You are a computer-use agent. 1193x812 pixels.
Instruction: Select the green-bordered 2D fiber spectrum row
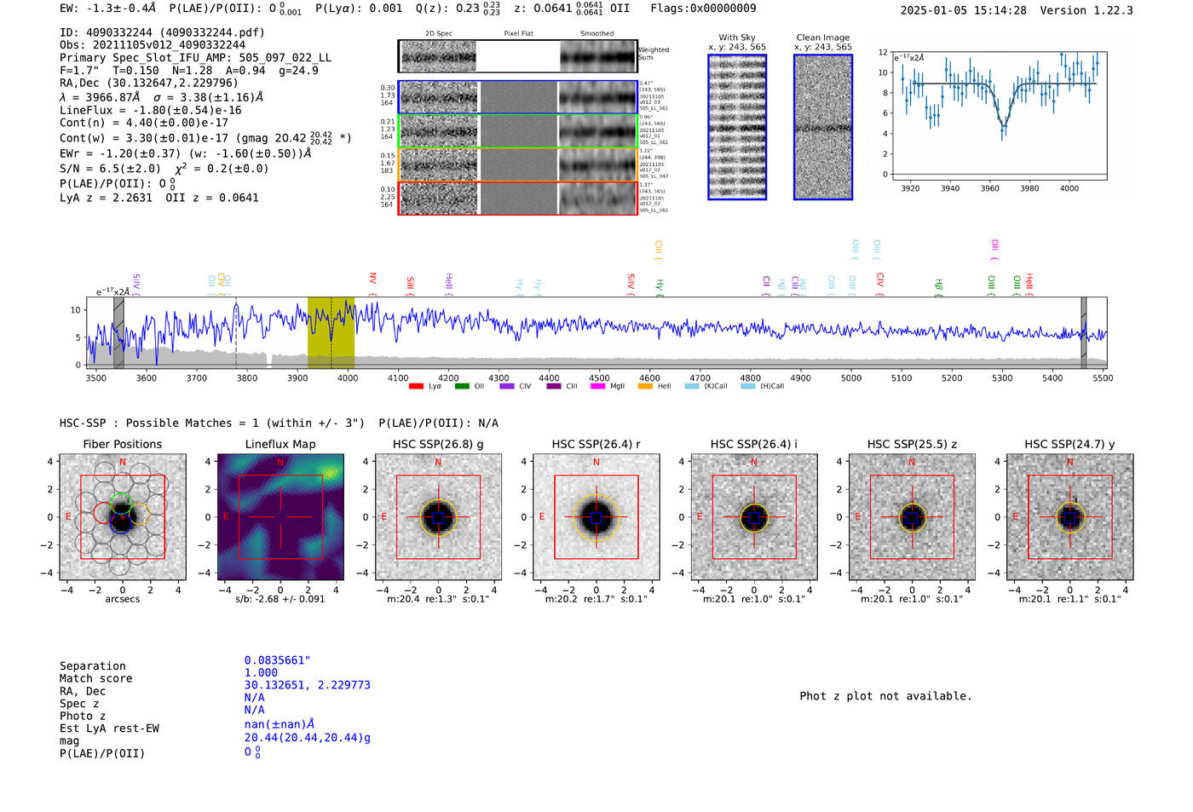517,131
